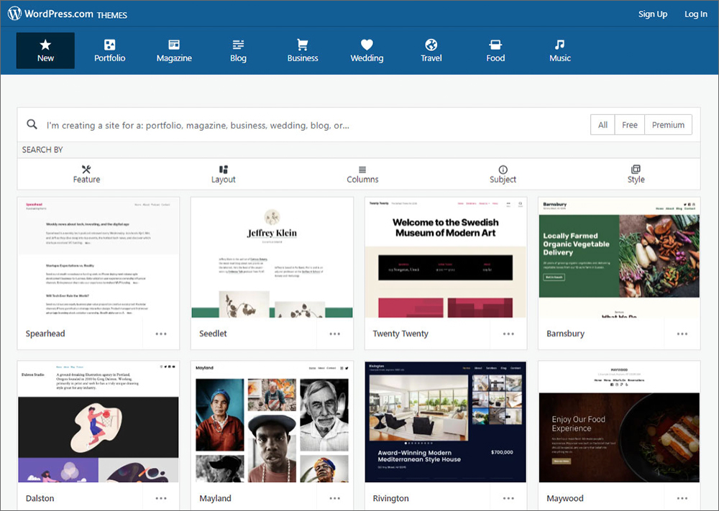Click the Dalston theme name

coord(40,498)
